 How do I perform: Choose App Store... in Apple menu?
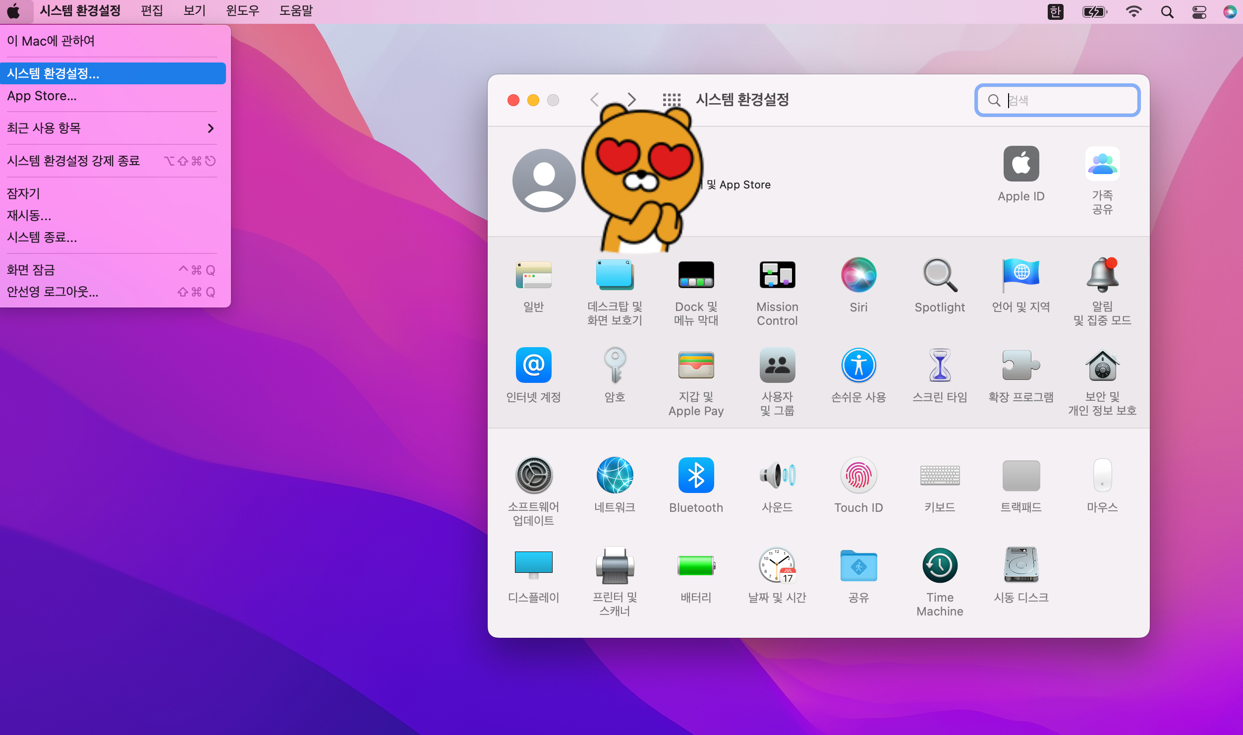coord(113,96)
